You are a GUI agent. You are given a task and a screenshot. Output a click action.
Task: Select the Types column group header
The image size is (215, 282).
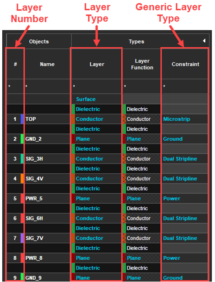140,41
